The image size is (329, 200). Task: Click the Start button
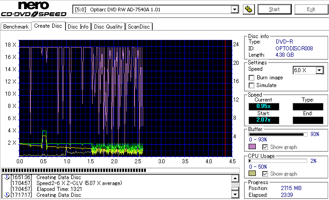click(274, 9)
